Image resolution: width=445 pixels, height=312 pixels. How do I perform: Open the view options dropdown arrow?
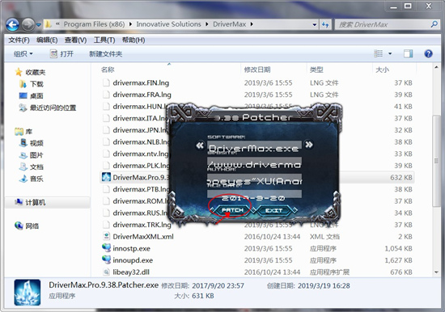[390, 53]
